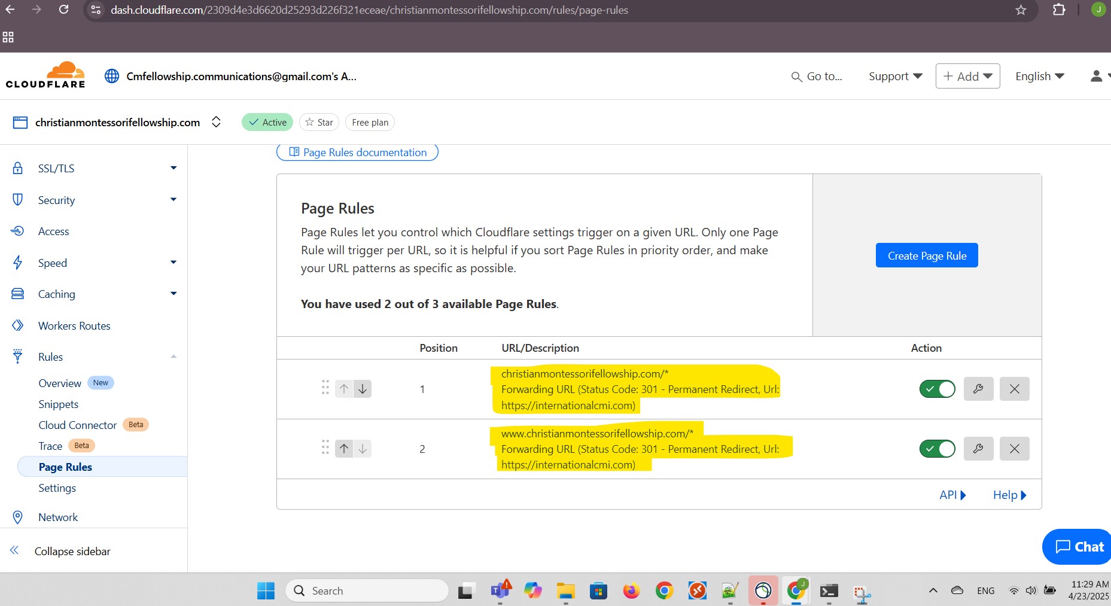Screen dimensions: 1111x606
Task: Show hidden system tray icons
Action: click(933, 591)
